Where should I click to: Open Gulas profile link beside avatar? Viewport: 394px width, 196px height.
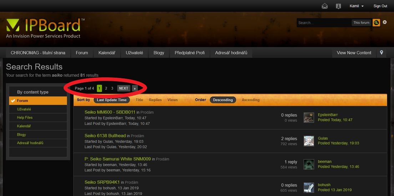(323, 138)
